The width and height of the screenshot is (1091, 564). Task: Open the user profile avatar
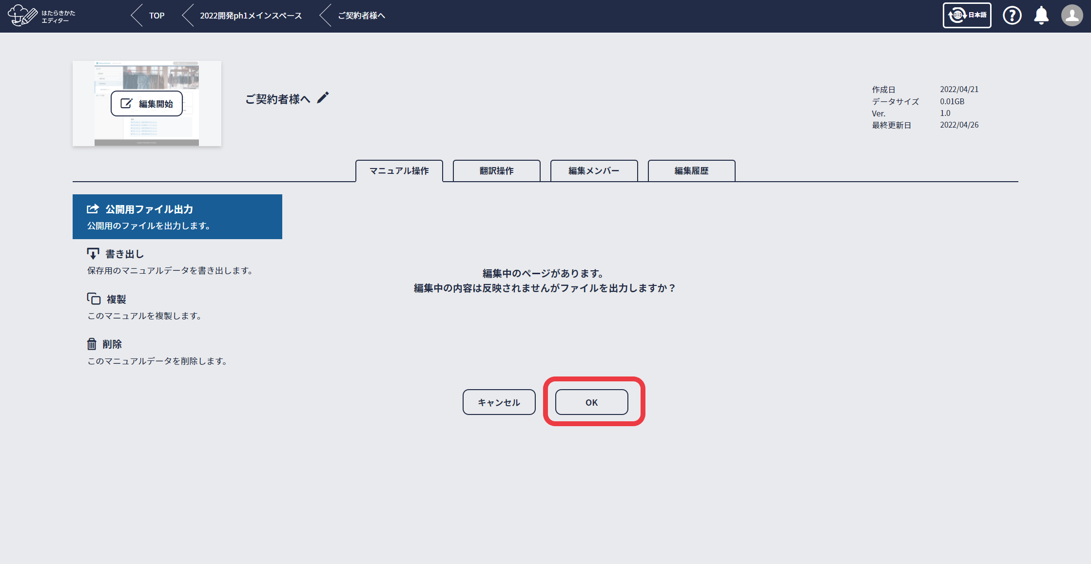[1072, 16]
